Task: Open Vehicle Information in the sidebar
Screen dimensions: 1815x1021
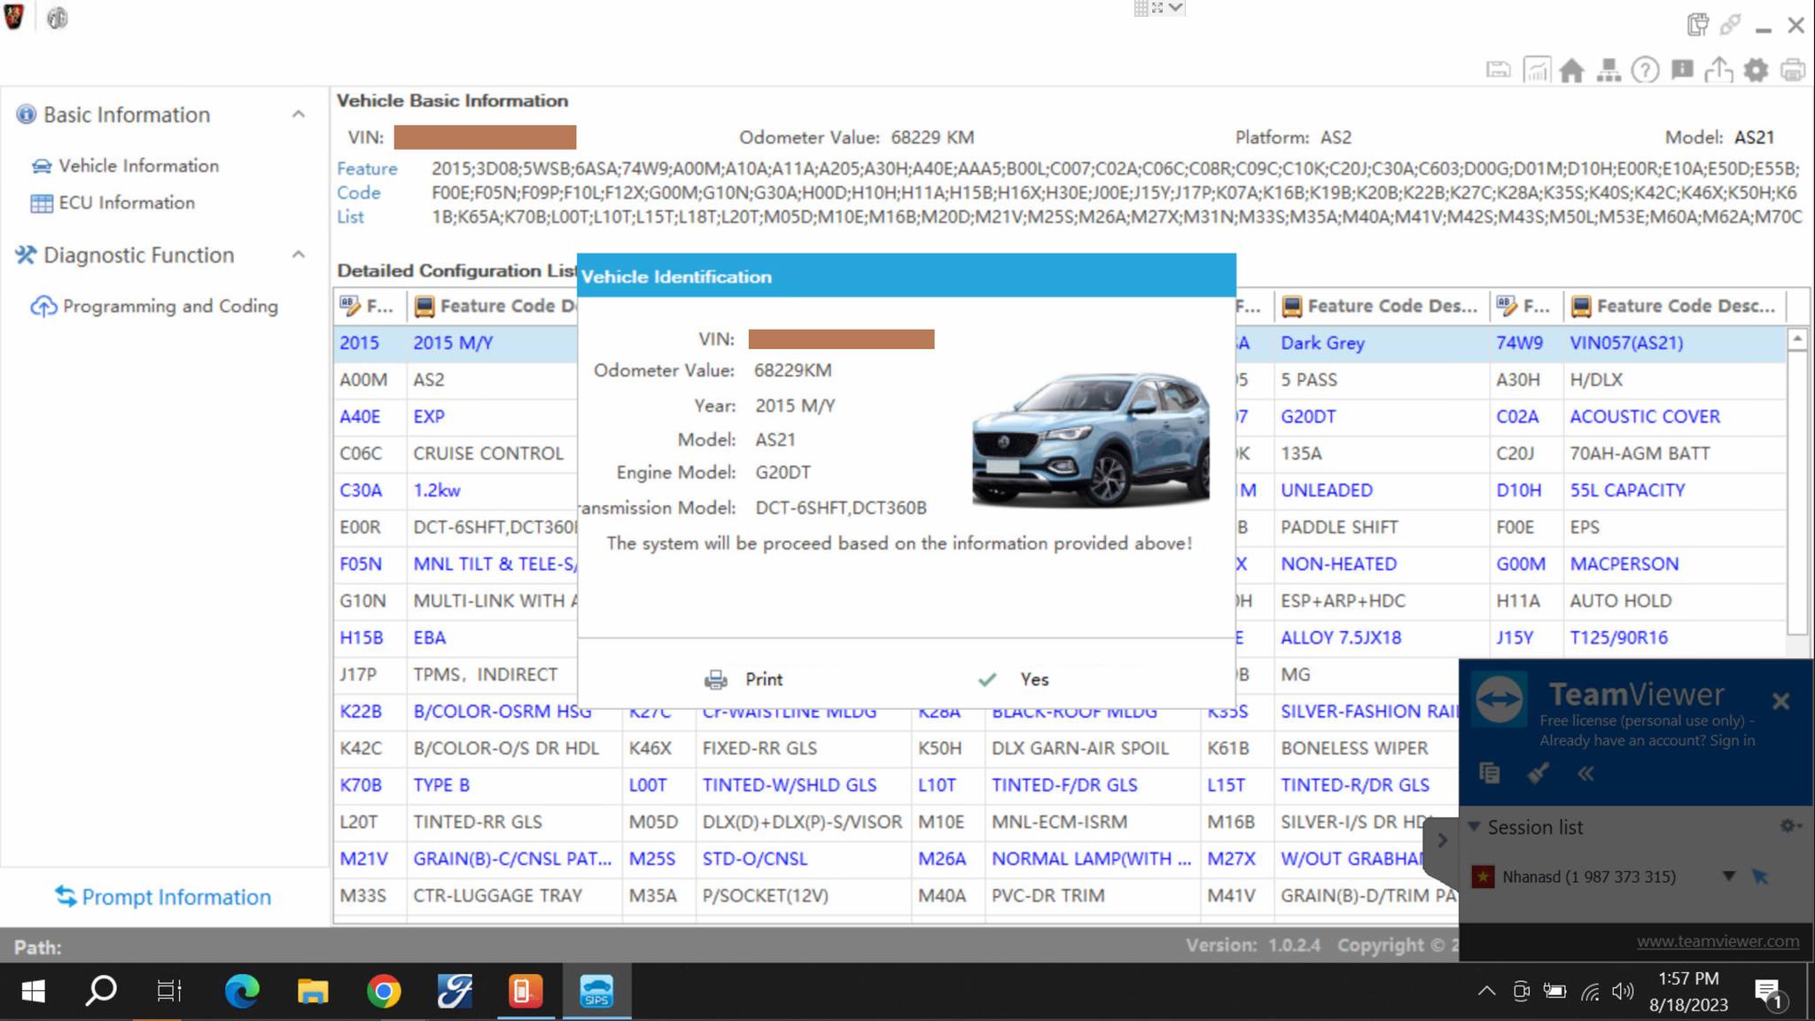Action: click(x=125, y=166)
